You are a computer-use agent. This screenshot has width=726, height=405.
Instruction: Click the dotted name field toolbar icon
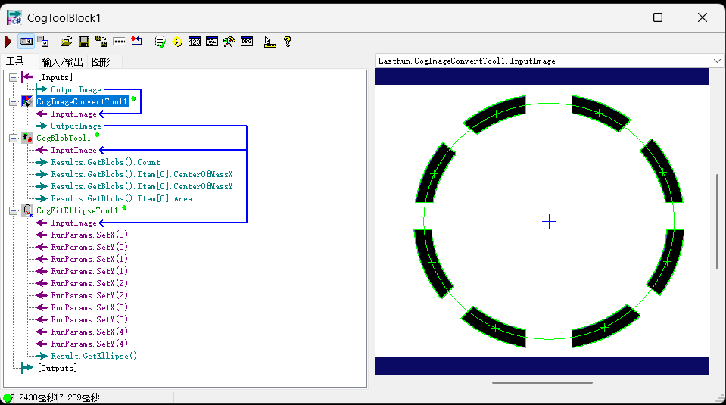point(119,42)
